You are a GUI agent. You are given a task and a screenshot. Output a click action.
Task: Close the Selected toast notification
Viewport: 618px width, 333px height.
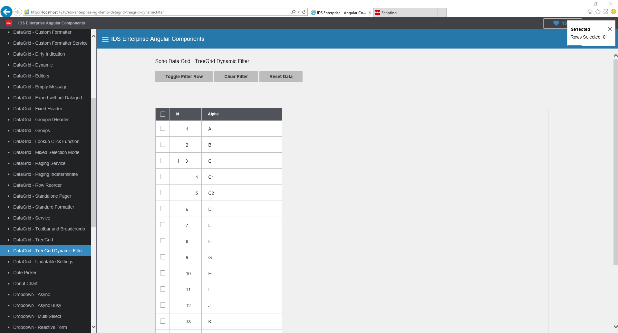coord(610,29)
